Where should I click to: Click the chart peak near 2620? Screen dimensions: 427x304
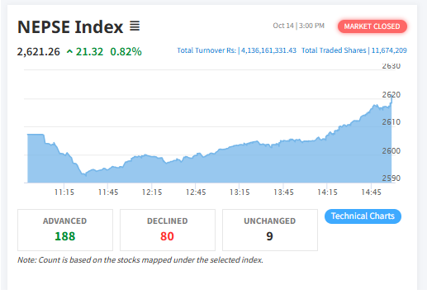pos(391,97)
